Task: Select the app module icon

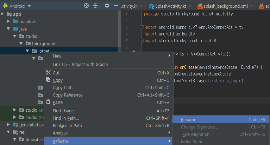Action: pyautogui.click(x=9, y=14)
